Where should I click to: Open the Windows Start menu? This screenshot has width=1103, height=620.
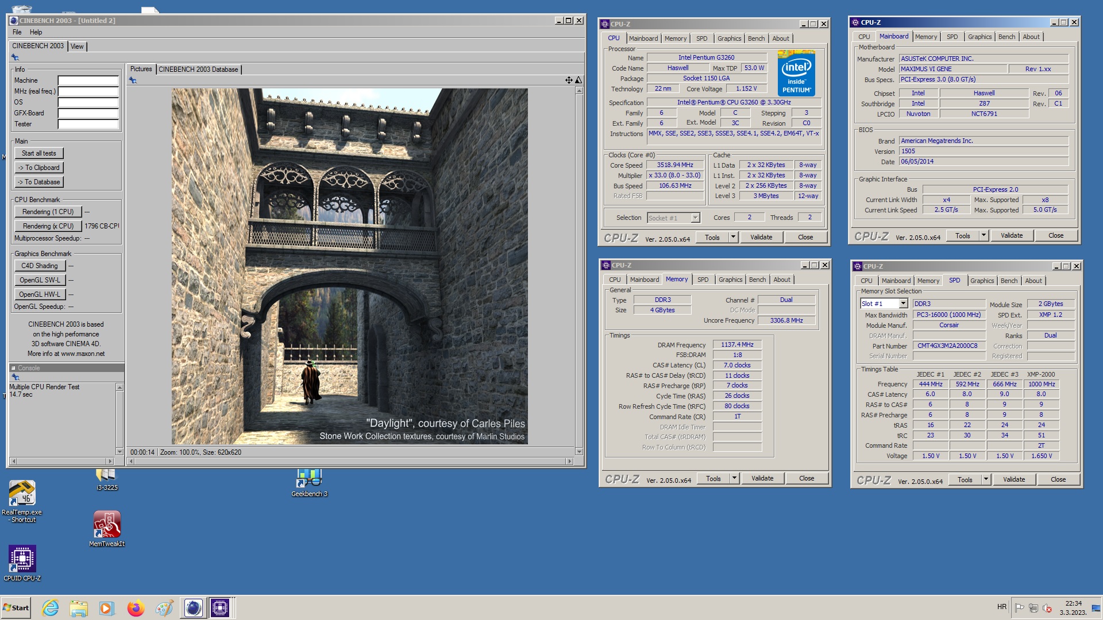pyautogui.click(x=16, y=608)
